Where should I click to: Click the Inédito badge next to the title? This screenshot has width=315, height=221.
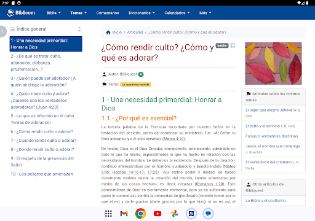[x=222, y=45]
